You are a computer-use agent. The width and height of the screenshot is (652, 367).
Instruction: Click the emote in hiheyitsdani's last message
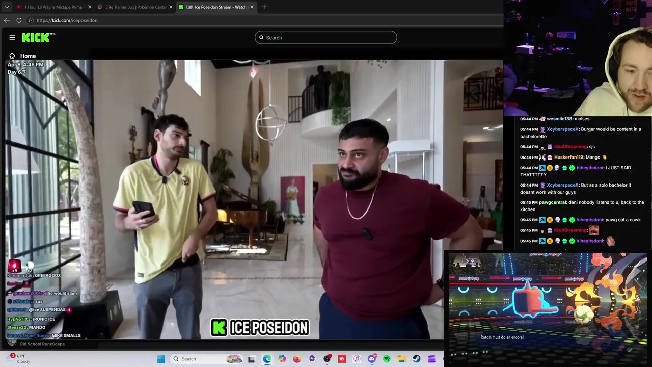[610, 241]
